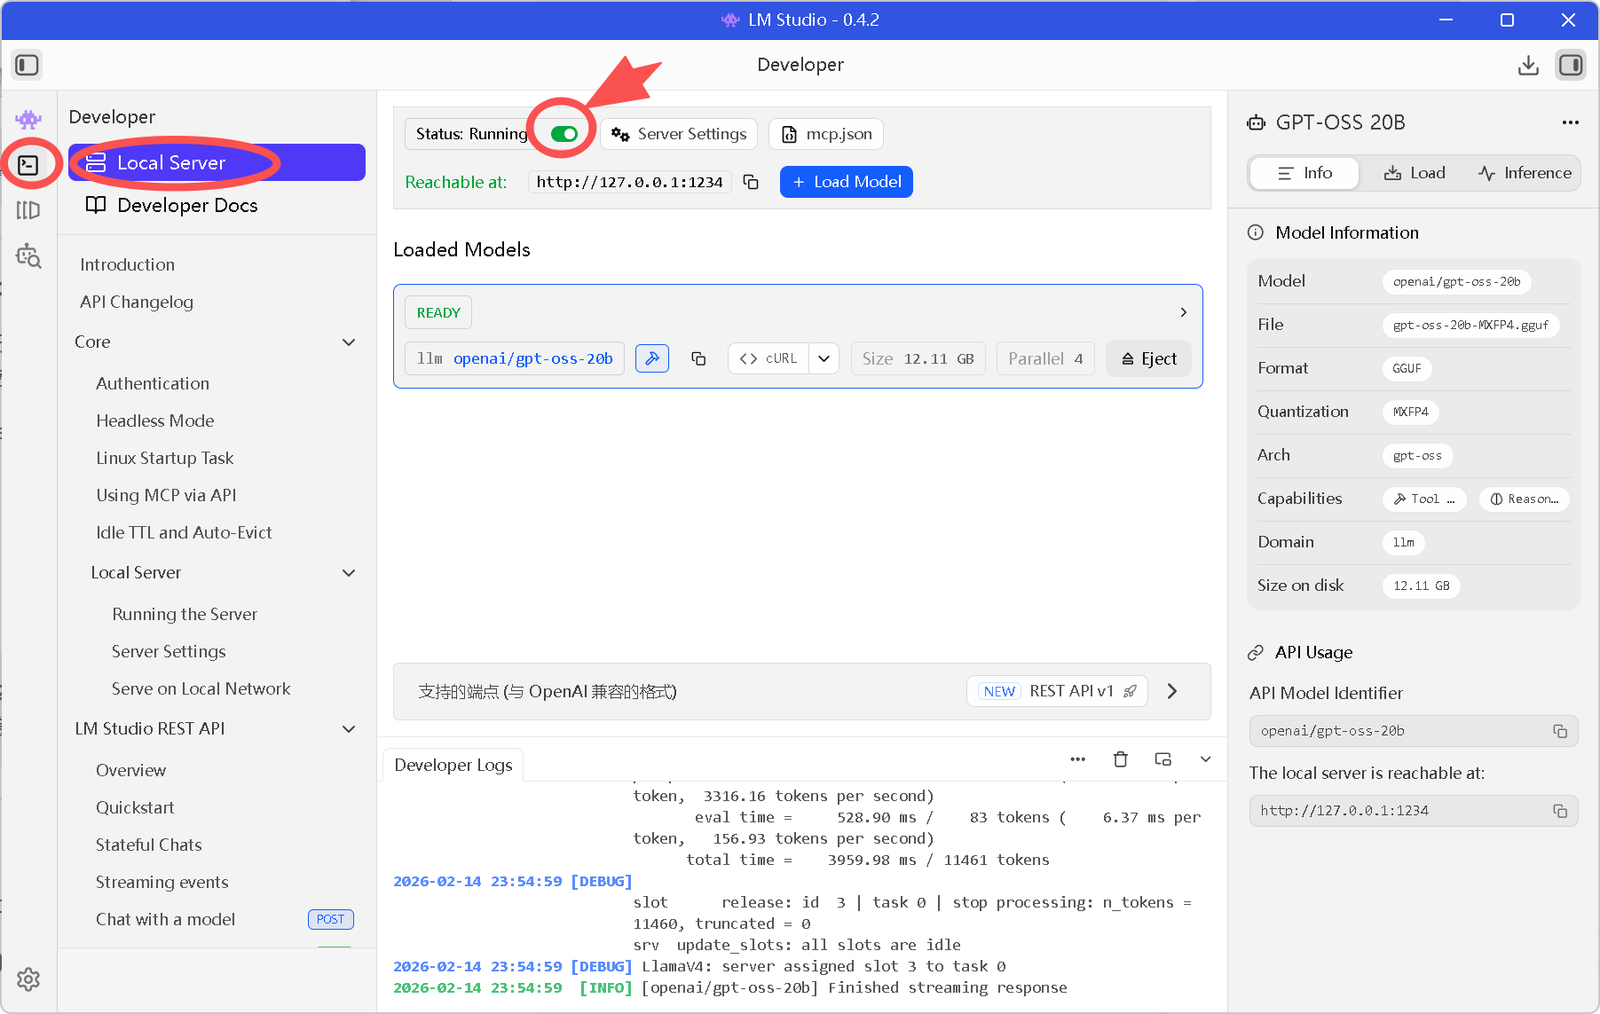This screenshot has height=1014, width=1600.
Task: Click the Model Information info icon
Action: click(x=1256, y=232)
